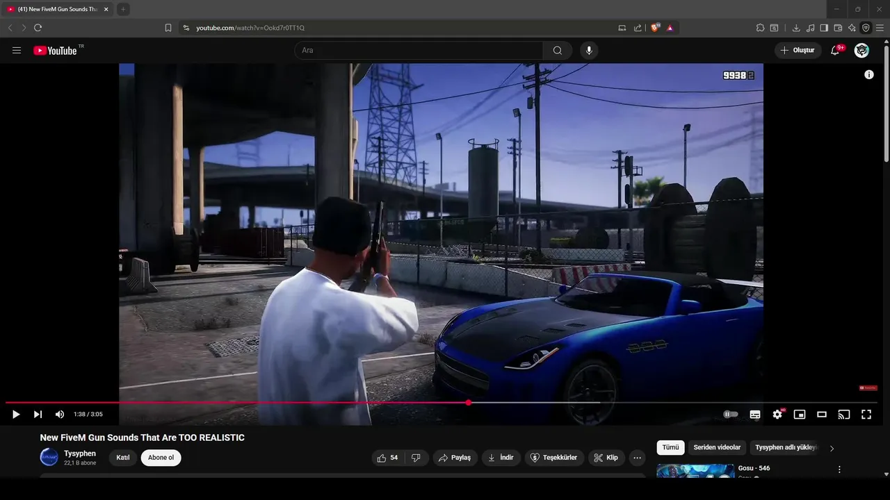
Task: Open Brave Rewards triangle icon
Action: click(x=670, y=28)
